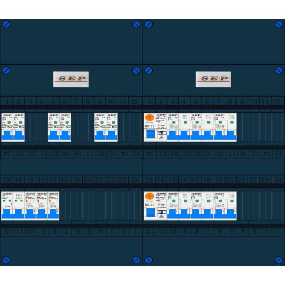Click the upright number 10 label on the right panel
The image size is (285, 285).
253,102
